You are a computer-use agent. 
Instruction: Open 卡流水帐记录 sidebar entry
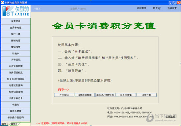pyautogui.click(x=16, y=98)
